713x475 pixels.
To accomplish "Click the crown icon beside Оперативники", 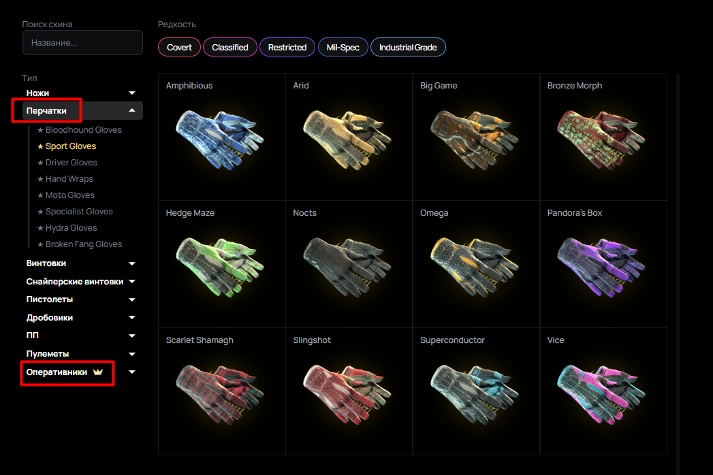I will tap(98, 372).
